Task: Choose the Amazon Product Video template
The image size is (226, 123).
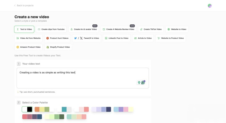Action: coord(28,47)
